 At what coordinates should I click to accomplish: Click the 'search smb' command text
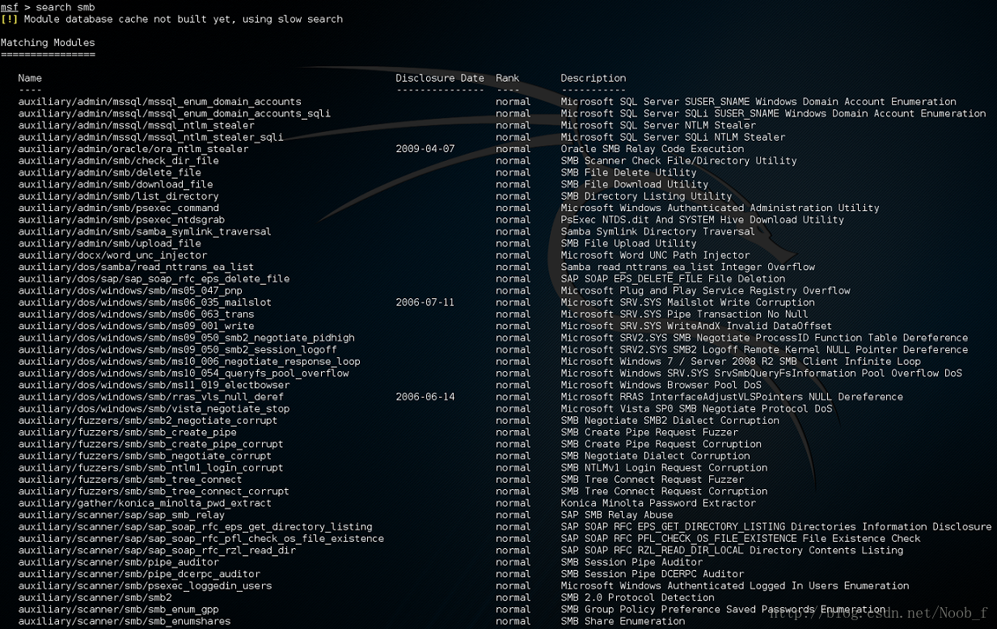[x=65, y=7]
